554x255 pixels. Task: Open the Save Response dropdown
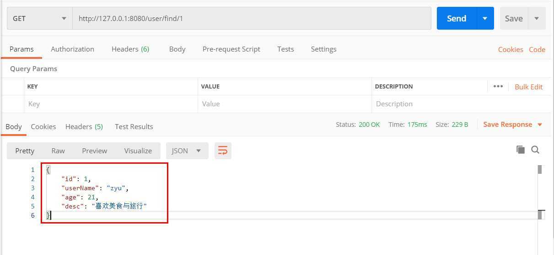click(x=512, y=125)
